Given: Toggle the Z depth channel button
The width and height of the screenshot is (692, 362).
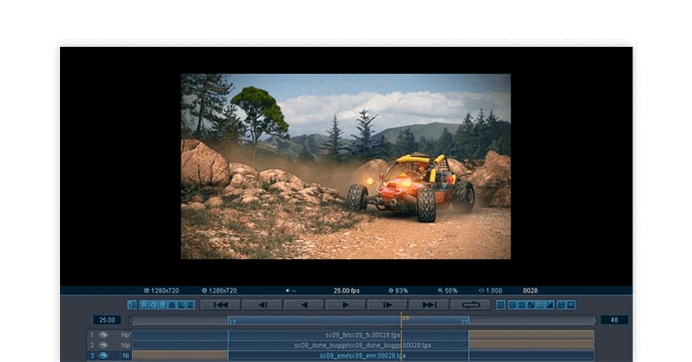Looking at the screenshot, I should coord(190,305).
